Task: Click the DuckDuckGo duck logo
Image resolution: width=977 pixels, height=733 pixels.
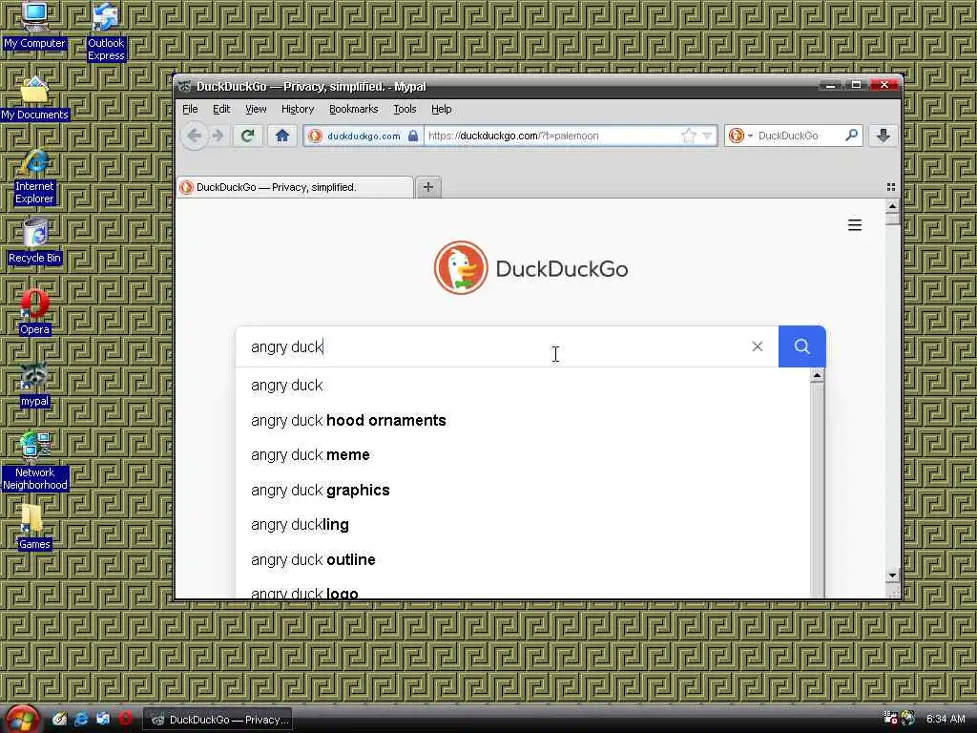Action: (x=461, y=268)
